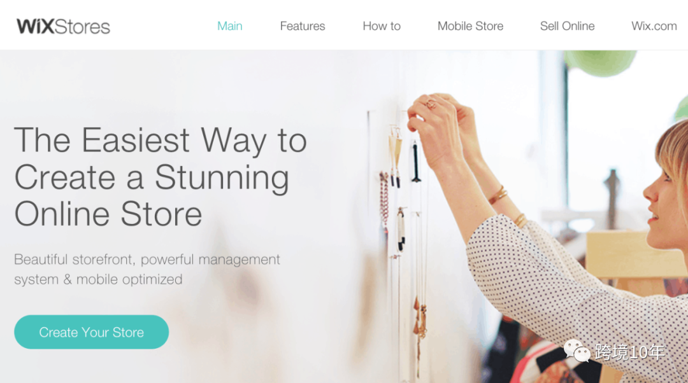
Task: Go to the Mobile Store section
Action: coord(470,26)
